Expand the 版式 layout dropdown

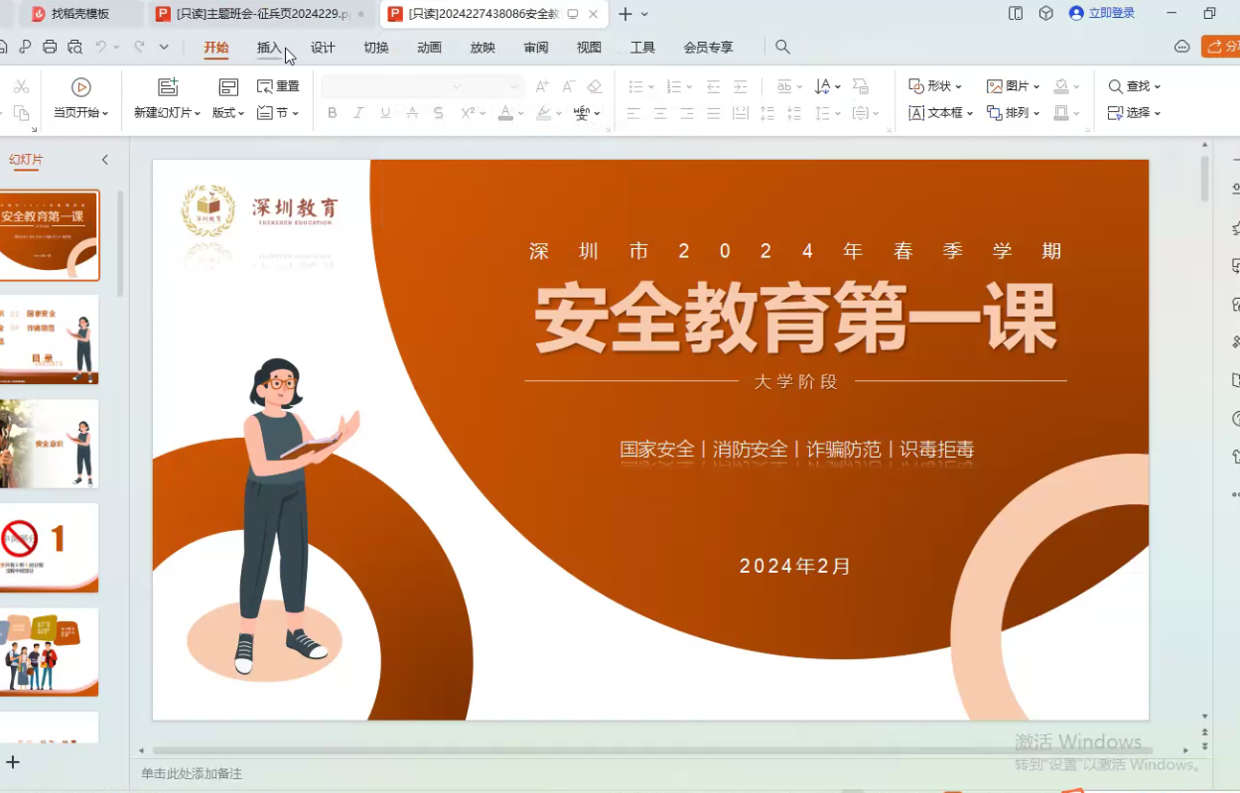click(x=228, y=113)
